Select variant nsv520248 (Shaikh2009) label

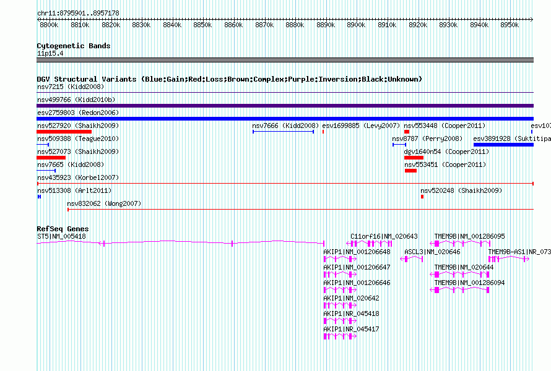coord(461,190)
